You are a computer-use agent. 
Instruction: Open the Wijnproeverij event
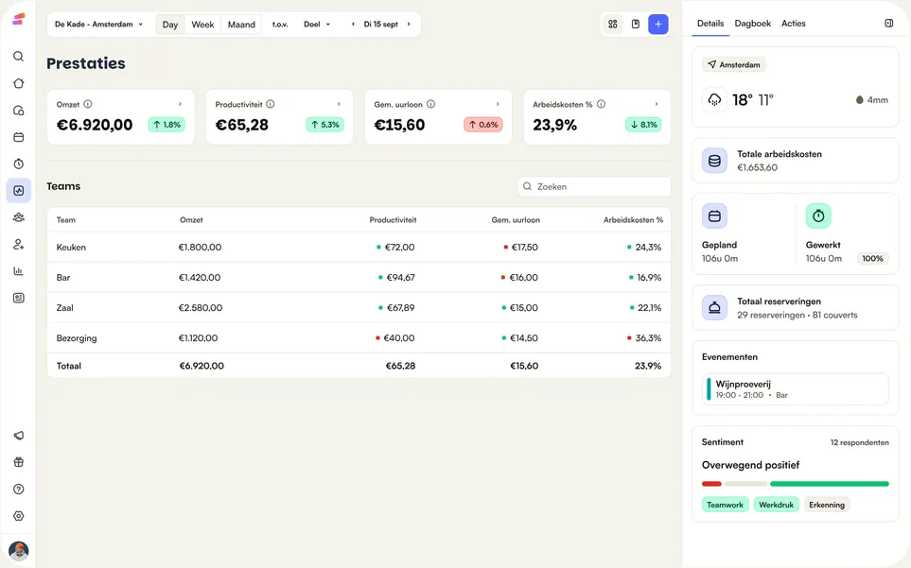pos(796,388)
